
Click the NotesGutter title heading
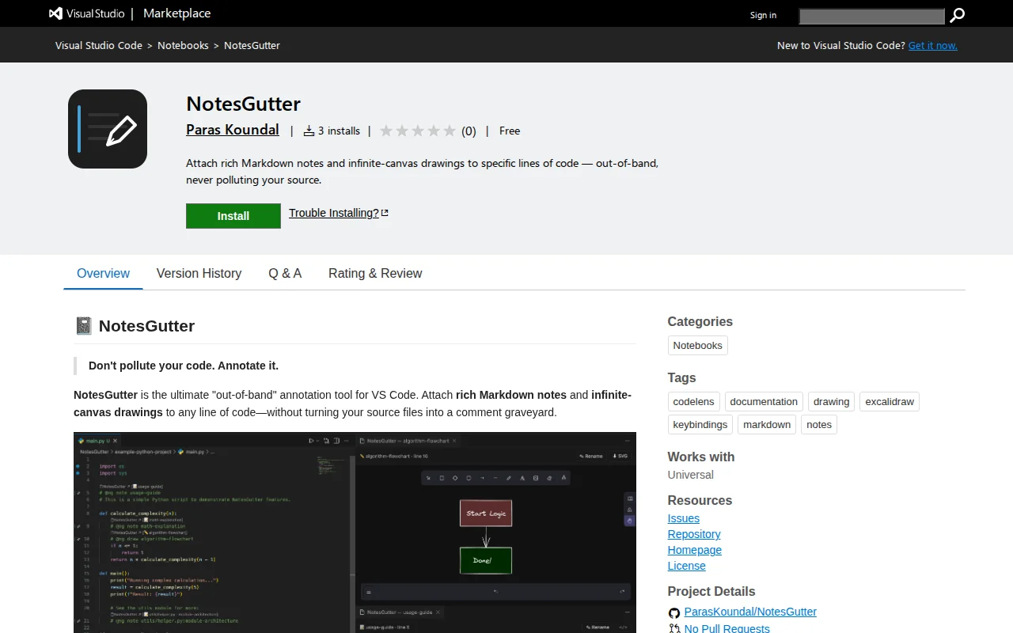[x=244, y=104]
